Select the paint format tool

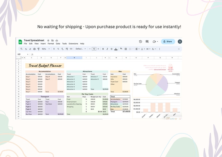coord(39,49)
